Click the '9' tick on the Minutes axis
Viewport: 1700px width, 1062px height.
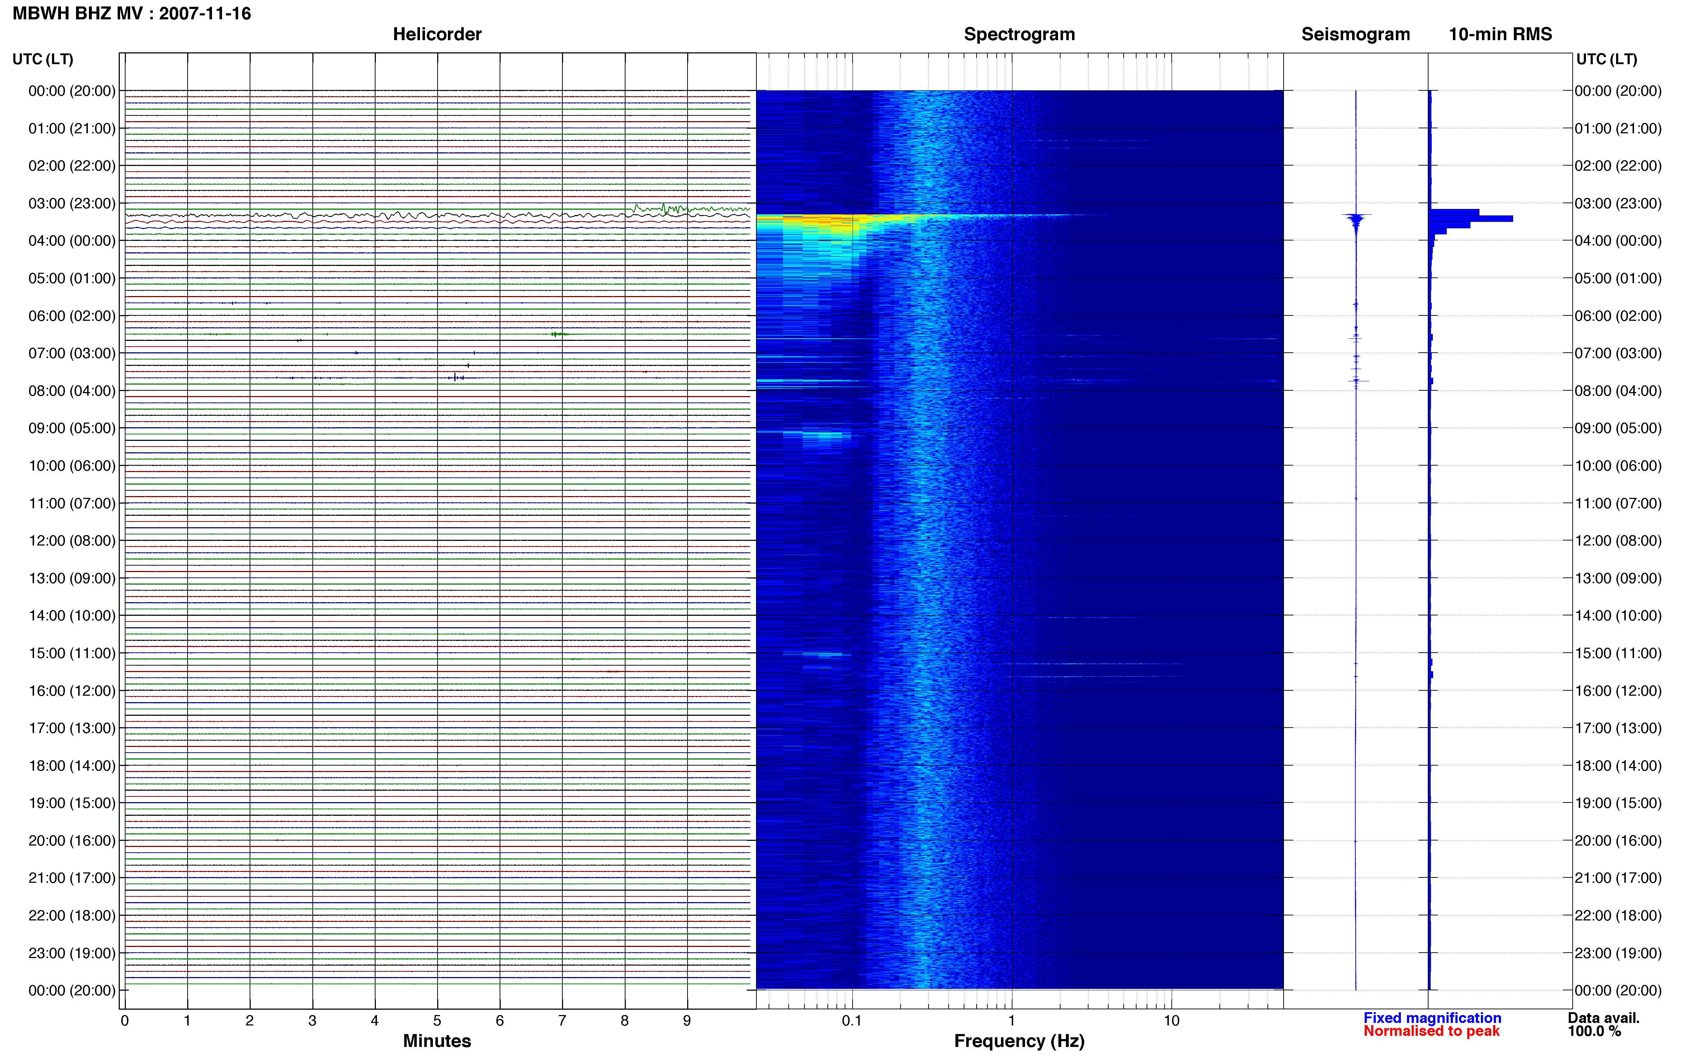(x=686, y=1020)
